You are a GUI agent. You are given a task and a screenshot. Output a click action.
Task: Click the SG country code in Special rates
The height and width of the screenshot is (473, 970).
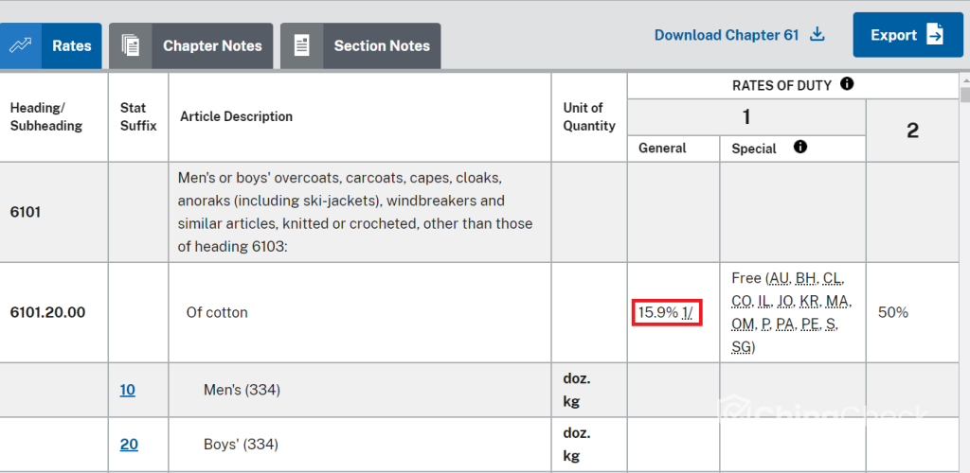coord(741,347)
